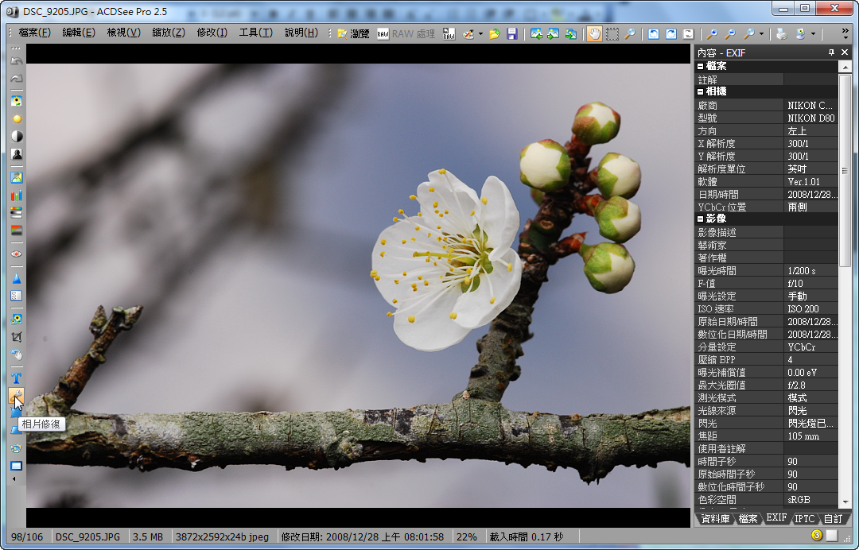Pin the EXIF properties panel

coord(831,52)
